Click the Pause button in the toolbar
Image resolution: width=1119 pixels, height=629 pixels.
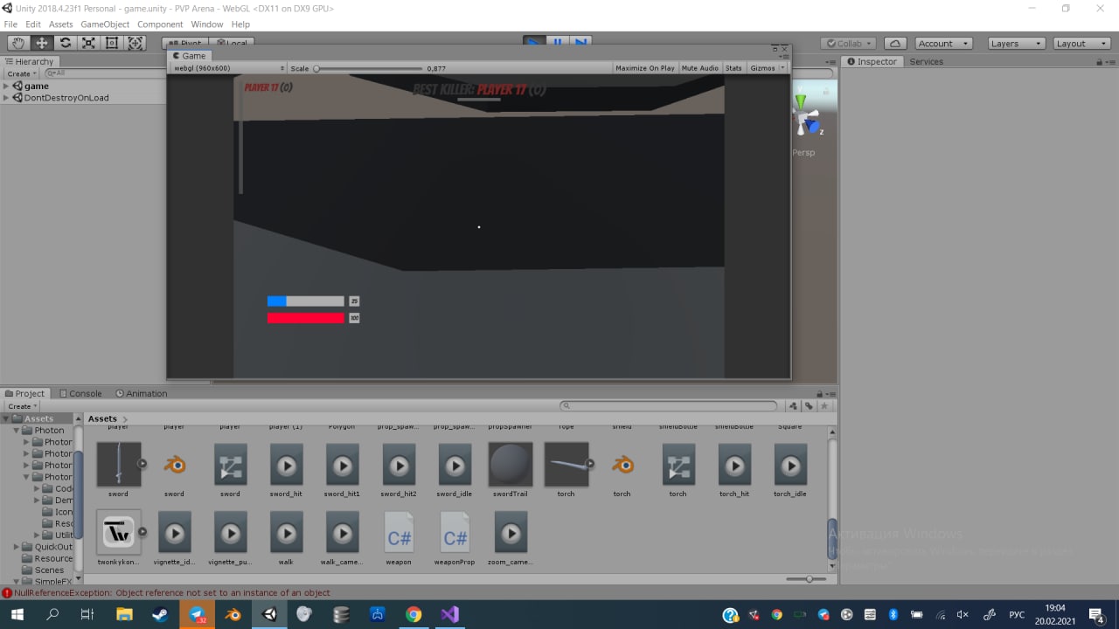point(558,41)
